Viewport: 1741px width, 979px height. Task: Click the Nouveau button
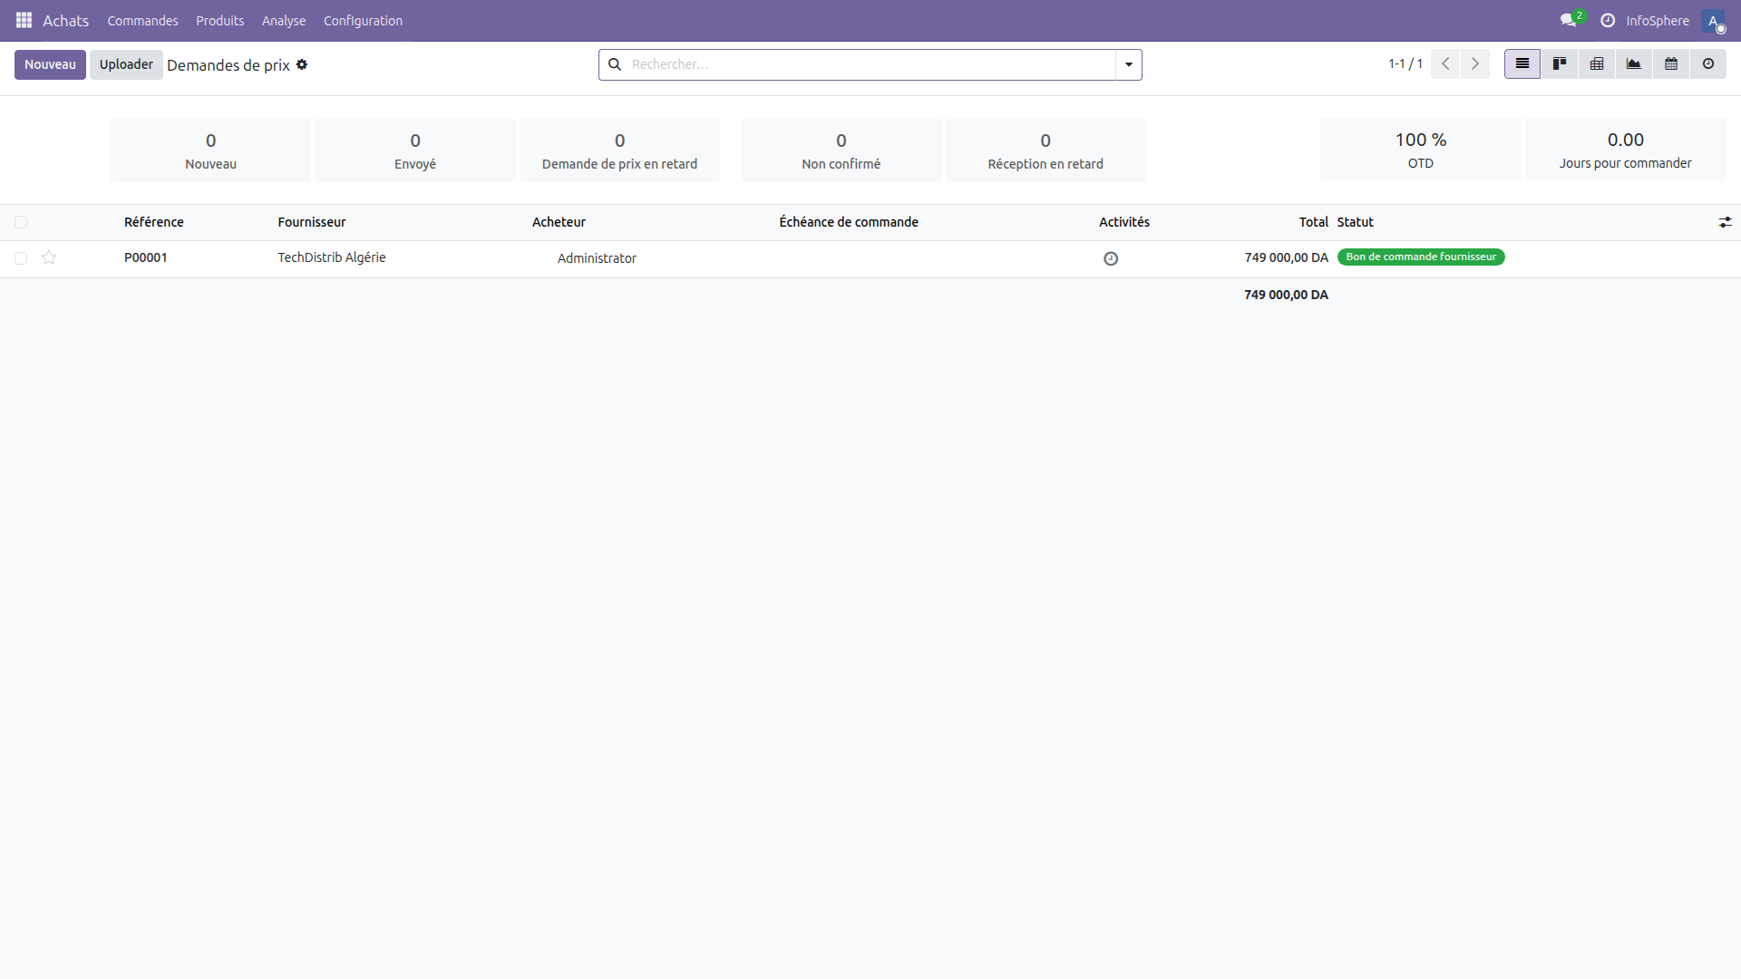click(50, 64)
